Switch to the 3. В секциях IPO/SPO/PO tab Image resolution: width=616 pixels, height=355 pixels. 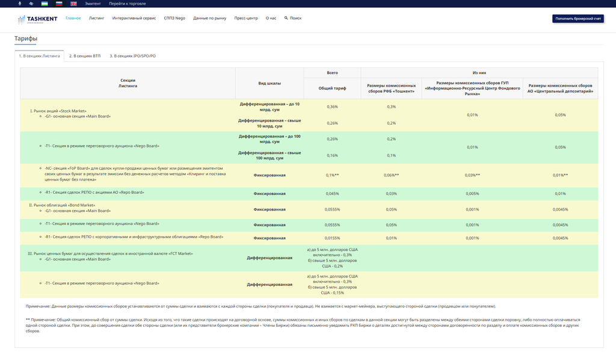[132, 55]
